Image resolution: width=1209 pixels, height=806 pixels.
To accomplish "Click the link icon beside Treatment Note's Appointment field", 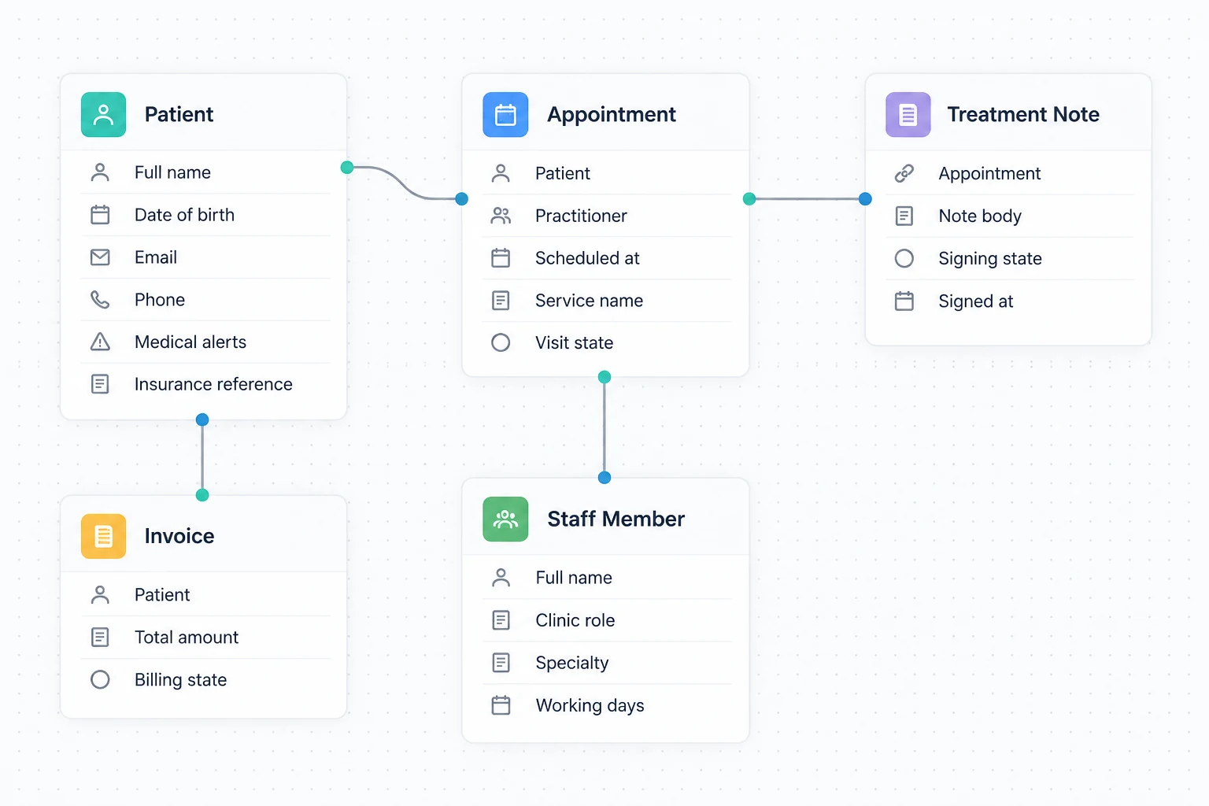I will (904, 173).
